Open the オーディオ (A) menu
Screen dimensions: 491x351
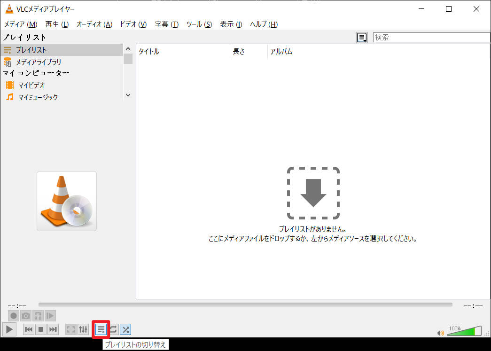[x=94, y=24]
